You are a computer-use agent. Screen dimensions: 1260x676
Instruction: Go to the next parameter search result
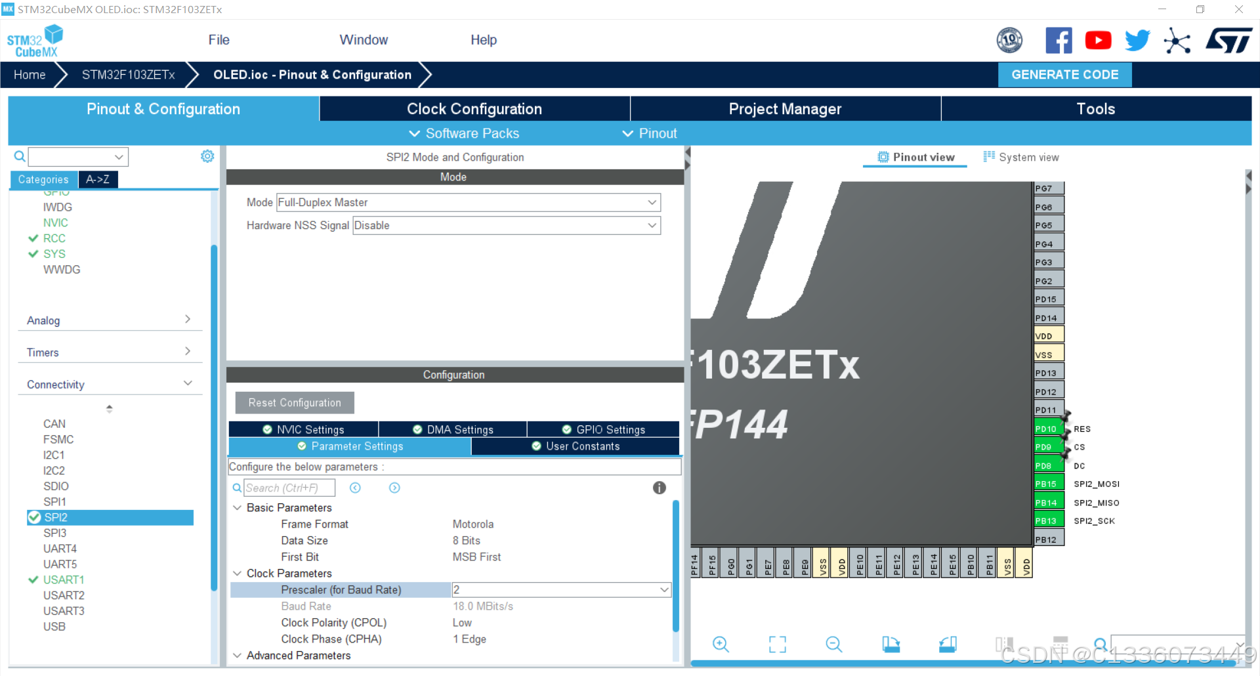394,488
